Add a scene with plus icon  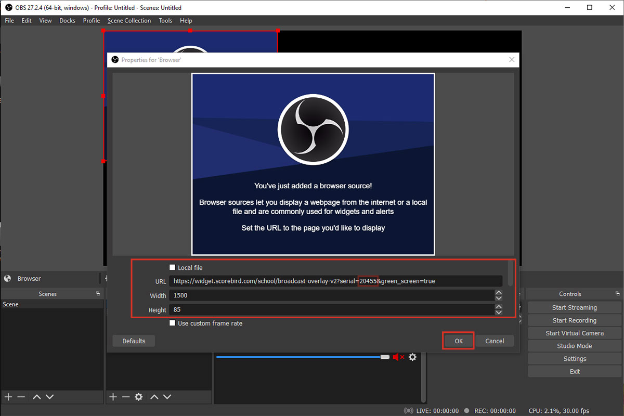pos(8,397)
